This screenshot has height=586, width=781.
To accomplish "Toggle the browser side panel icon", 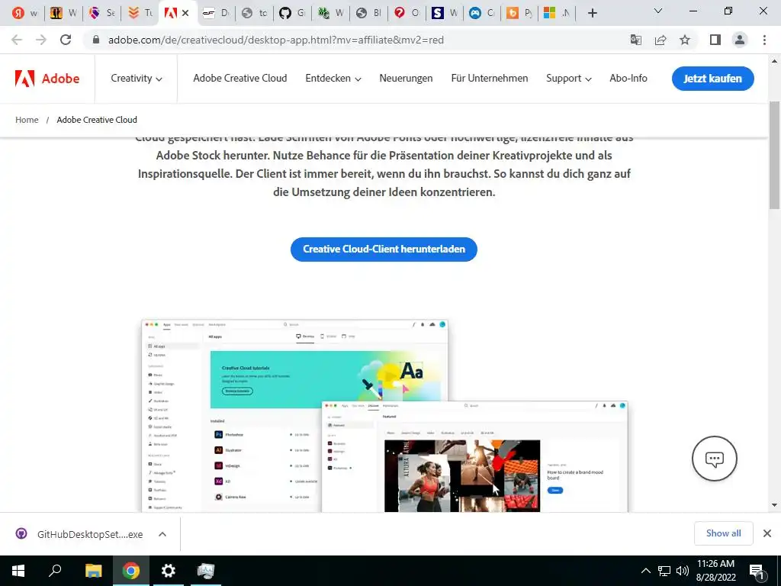I will 715,40.
